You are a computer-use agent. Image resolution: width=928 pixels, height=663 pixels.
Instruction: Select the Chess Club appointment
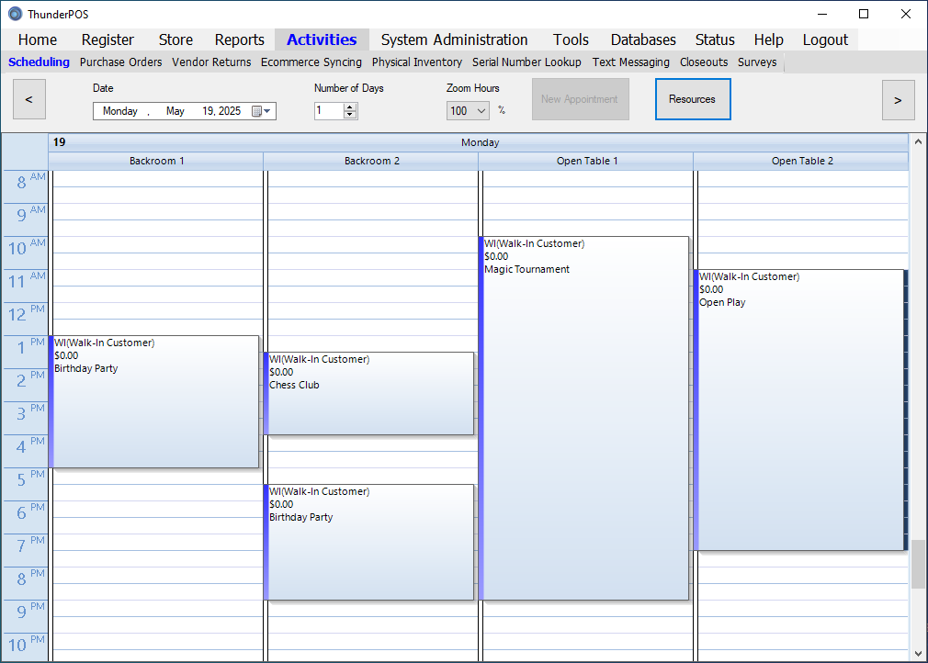point(369,393)
